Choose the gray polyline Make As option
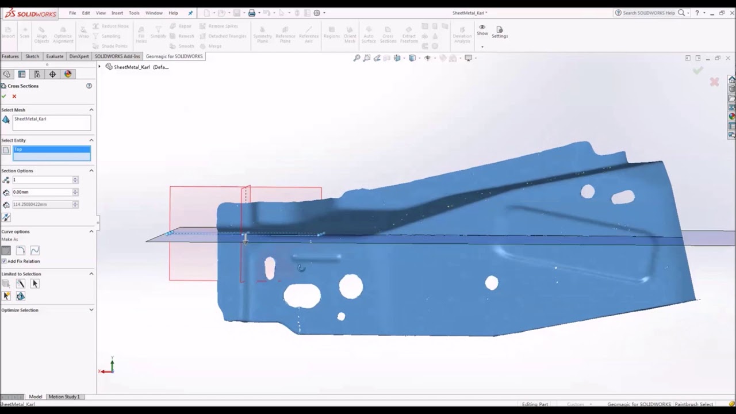Viewport: 736px width, 414px height. (x=6, y=250)
